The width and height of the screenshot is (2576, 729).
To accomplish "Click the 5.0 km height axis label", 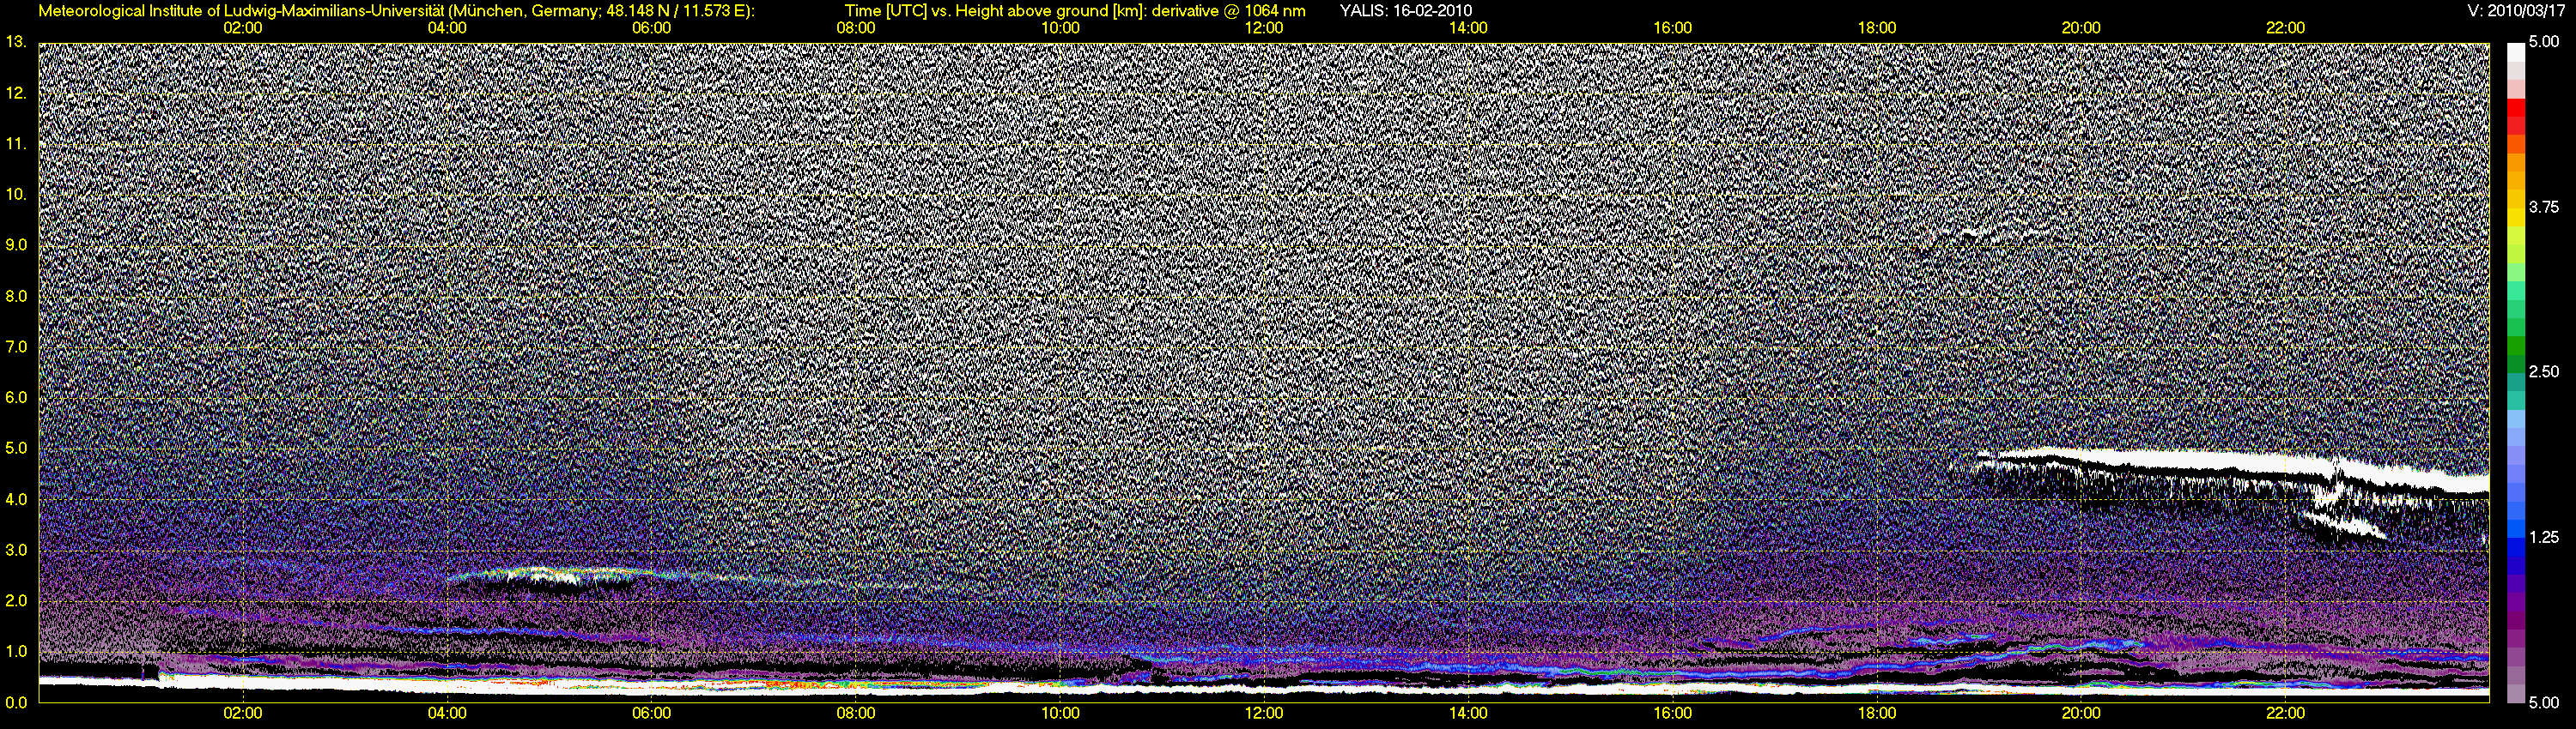I will click(17, 449).
